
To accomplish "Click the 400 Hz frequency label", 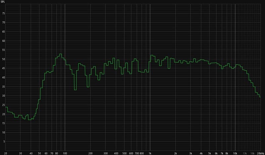I will coord(116,153).
